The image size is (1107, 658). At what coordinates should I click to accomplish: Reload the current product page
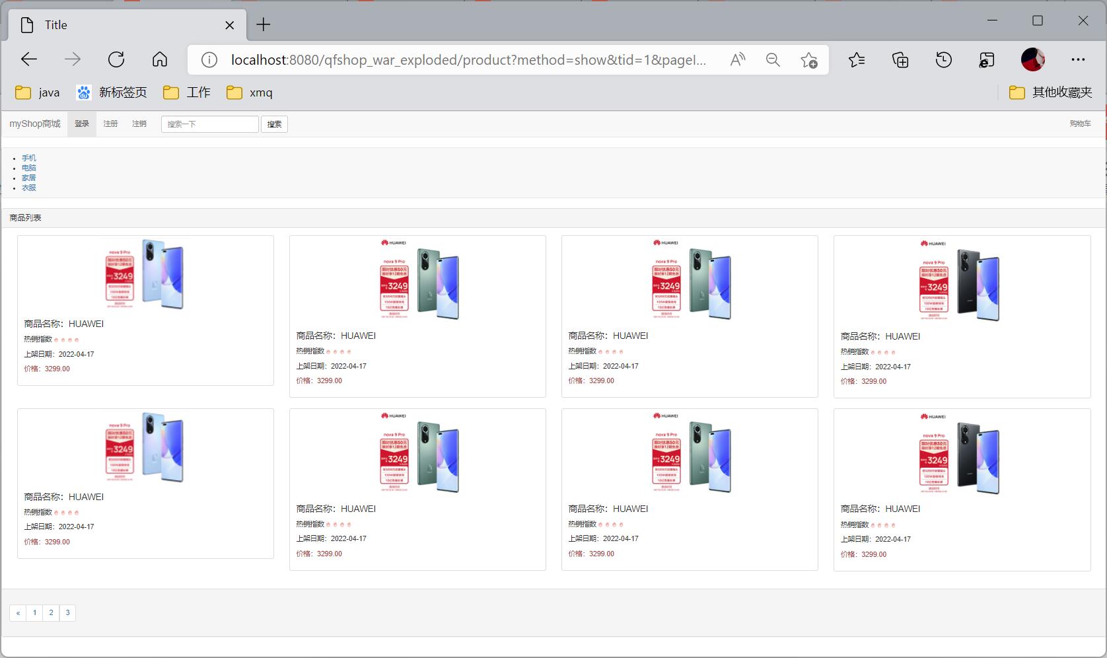coord(116,59)
